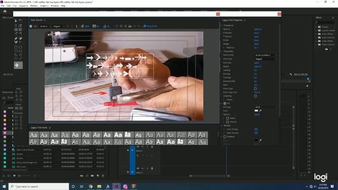This screenshot has width=338, height=190.
Task: Collapse the Strokes section
Action: coord(222,126)
